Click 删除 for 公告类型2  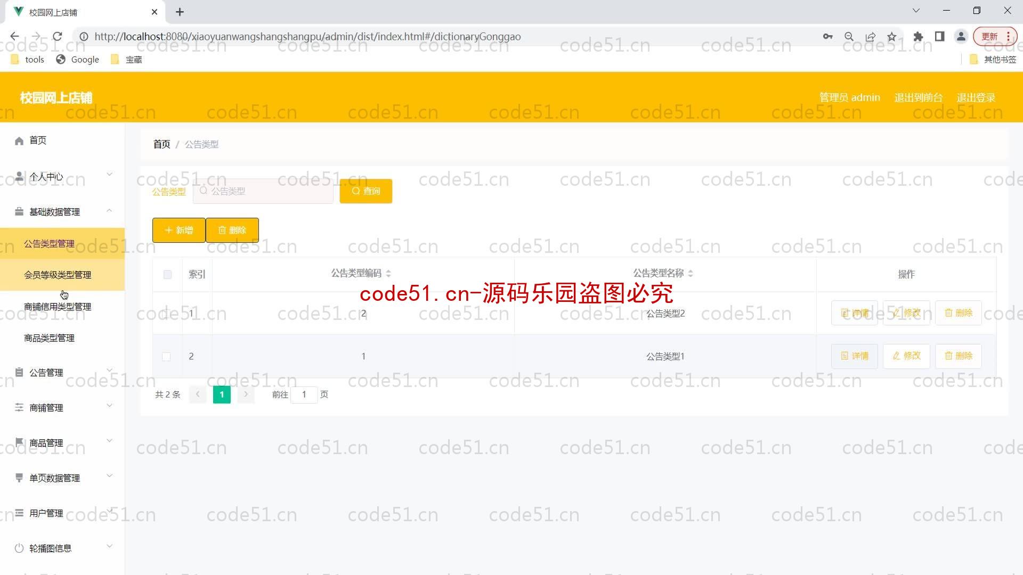pyautogui.click(x=959, y=313)
